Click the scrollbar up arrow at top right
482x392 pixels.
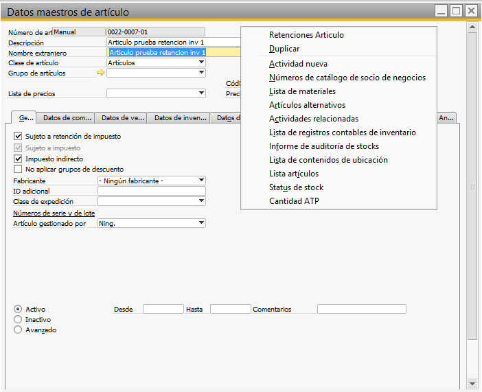[472, 27]
